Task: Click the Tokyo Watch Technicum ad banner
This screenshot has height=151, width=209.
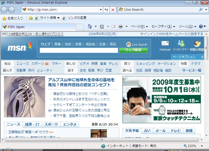Action: point(162,100)
